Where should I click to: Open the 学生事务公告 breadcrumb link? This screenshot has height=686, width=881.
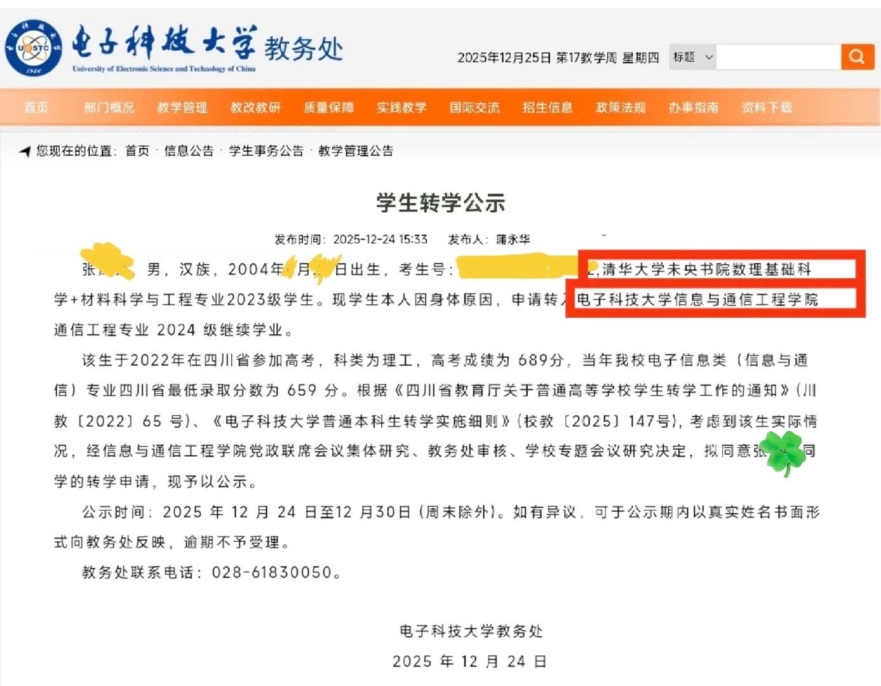pyautogui.click(x=266, y=151)
